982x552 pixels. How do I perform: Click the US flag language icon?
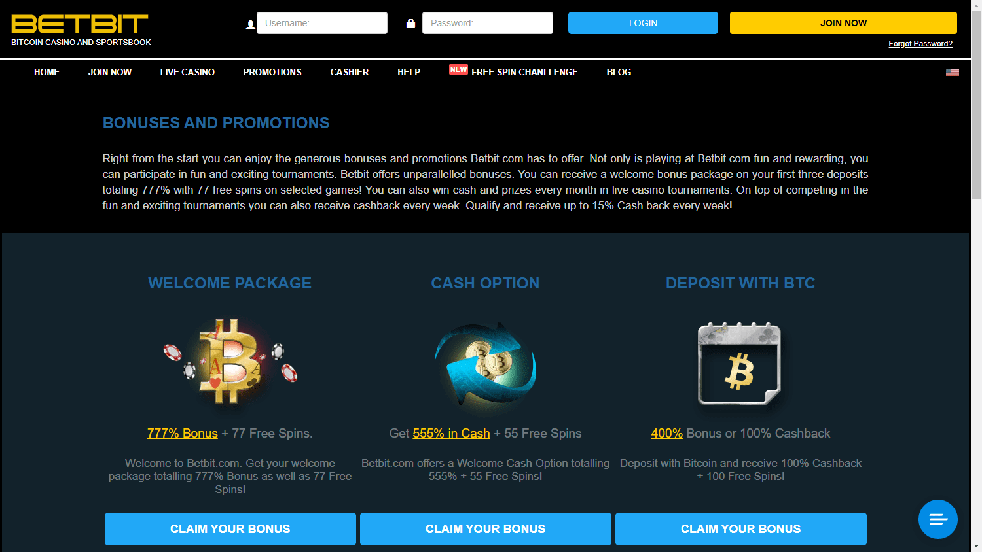pyautogui.click(x=953, y=72)
